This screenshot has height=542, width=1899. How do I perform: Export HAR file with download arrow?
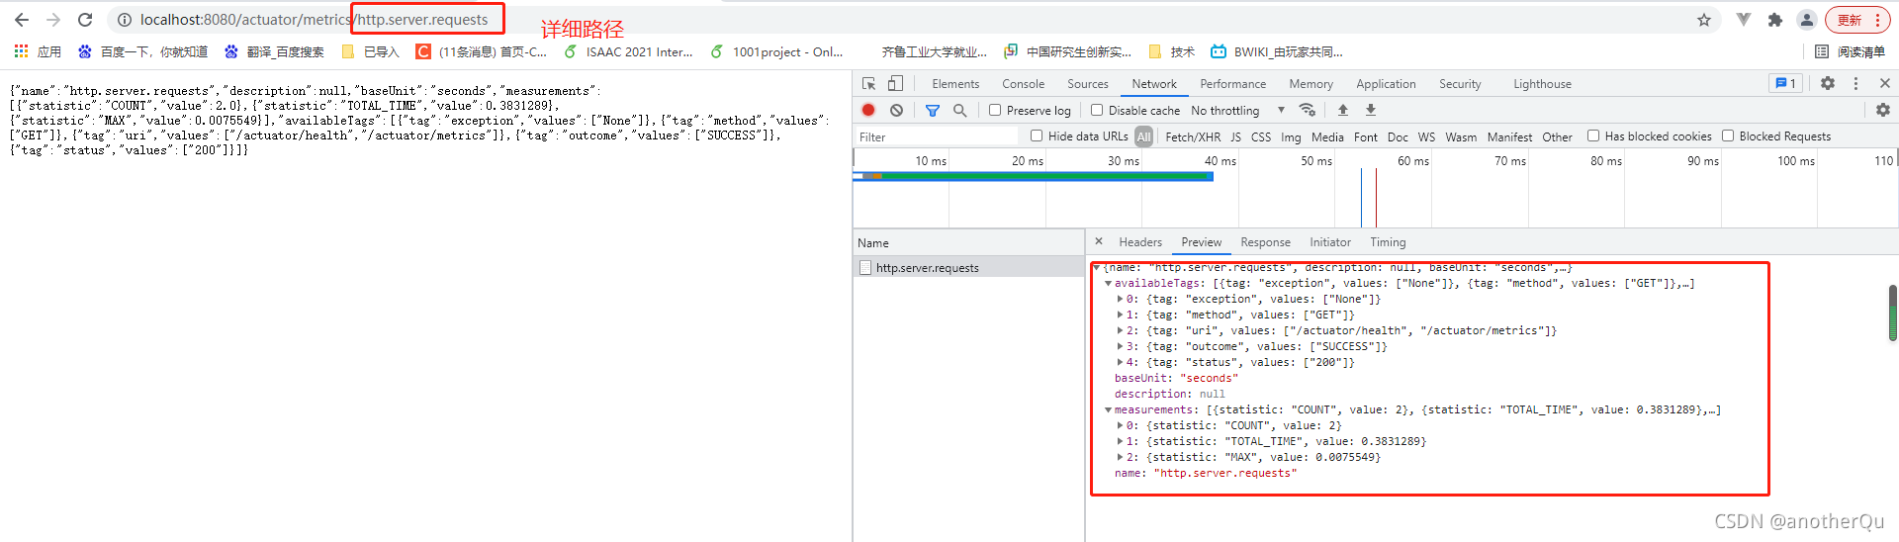coord(1371,111)
